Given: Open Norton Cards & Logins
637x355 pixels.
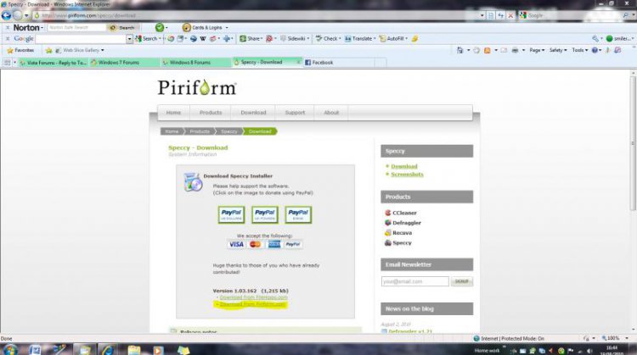Looking at the screenshot, I should click(206, 28).
